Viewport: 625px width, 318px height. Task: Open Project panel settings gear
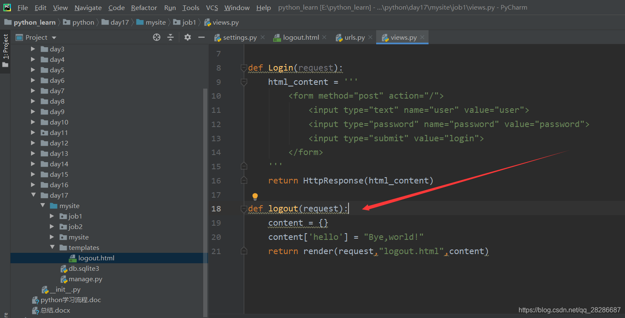(188, 37)
